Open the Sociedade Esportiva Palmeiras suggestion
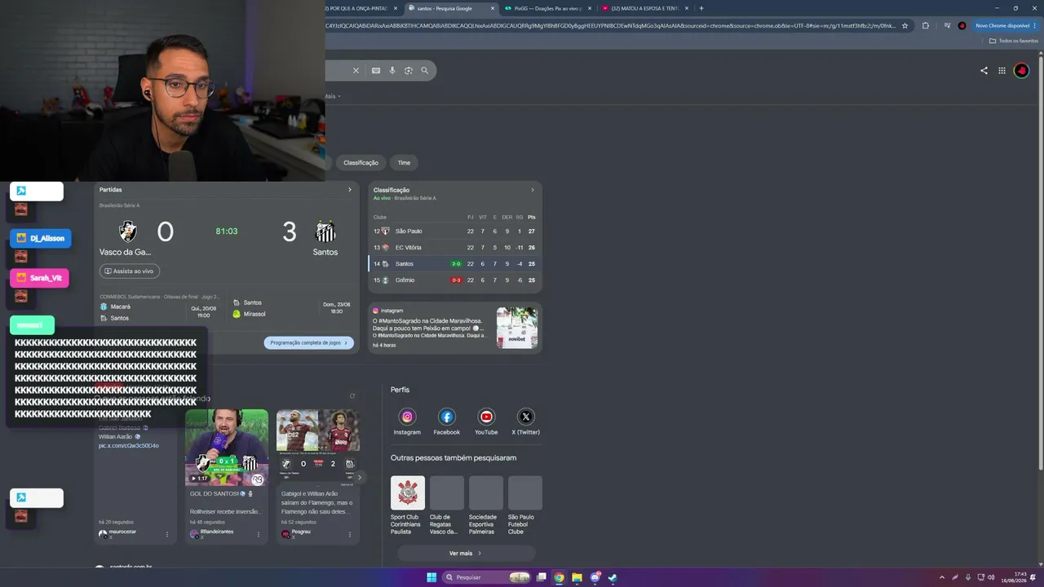 coord(486,505)
